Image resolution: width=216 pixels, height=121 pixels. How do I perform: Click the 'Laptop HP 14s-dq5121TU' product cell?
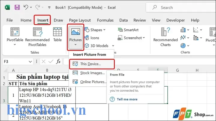point(47,95)
